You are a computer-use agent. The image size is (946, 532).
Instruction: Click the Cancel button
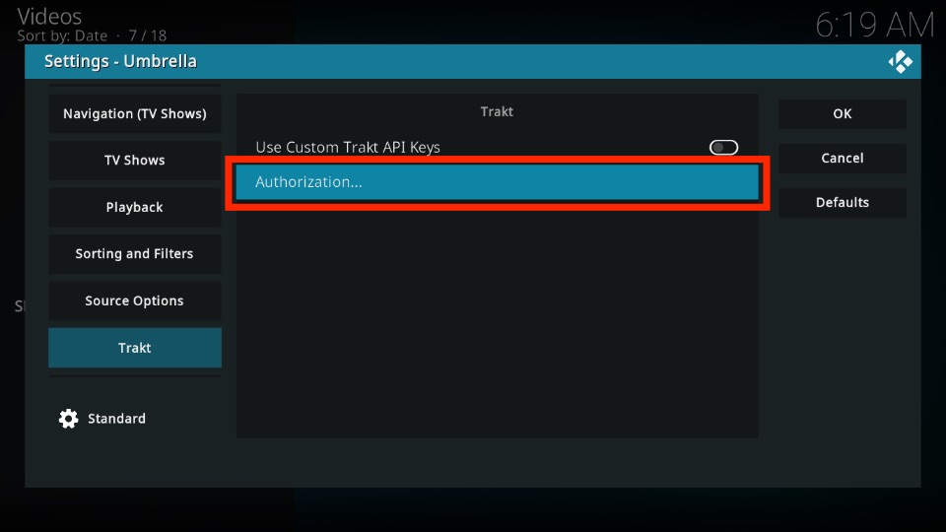click(843, 158)
